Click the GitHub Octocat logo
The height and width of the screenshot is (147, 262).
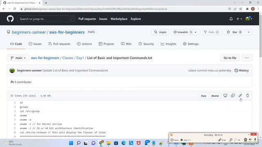pos(10,19)
